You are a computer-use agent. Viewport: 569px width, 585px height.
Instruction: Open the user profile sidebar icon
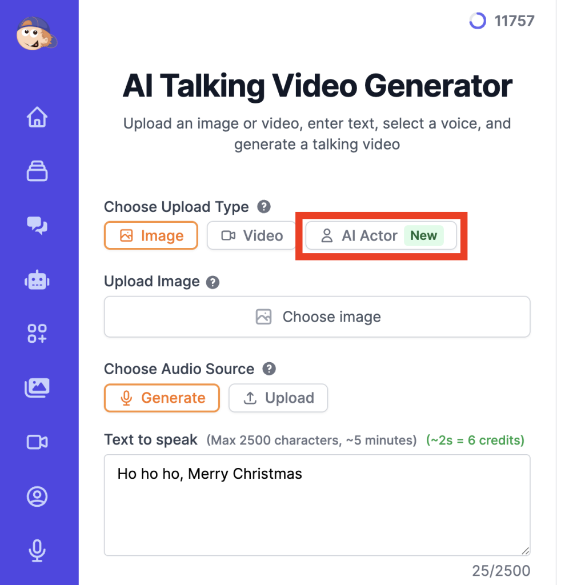pyautogui.click(x=38, y=496)
